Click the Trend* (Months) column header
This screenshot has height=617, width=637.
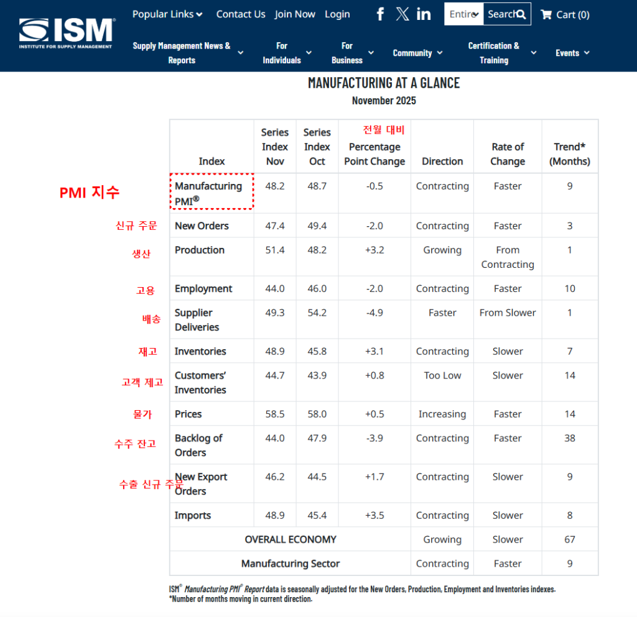(569, 154)
